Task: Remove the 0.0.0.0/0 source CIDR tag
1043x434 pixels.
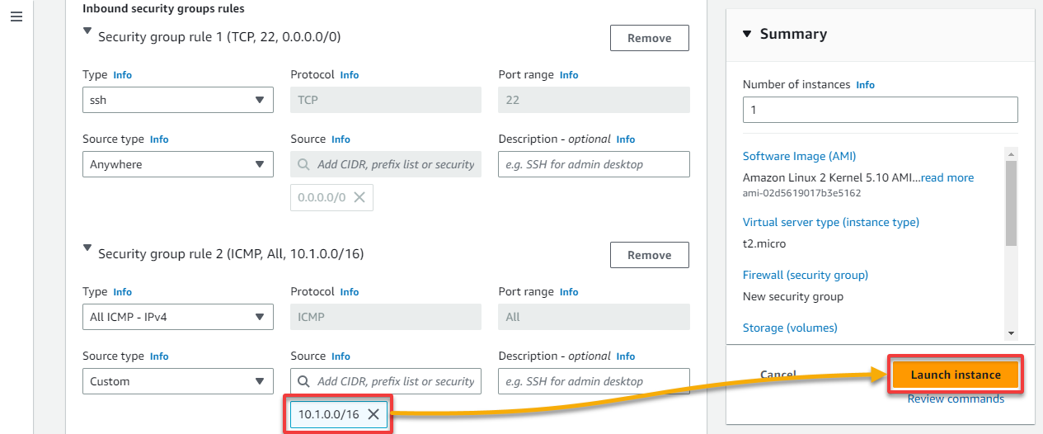Action: [359, 197]
